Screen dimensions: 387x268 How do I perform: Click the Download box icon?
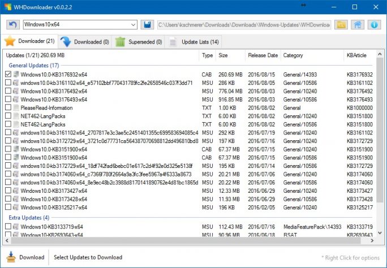coord(11,257)
